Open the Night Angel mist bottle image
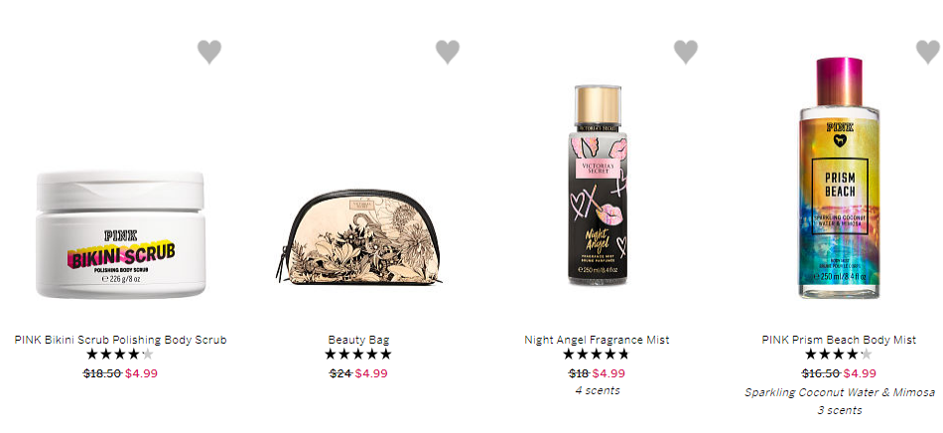943x433 pixels. 598,185
